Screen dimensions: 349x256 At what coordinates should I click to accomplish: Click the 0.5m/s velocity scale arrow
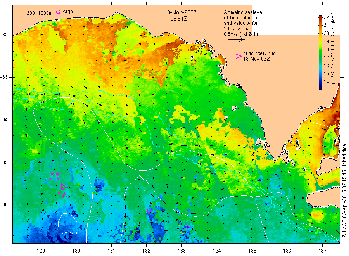tap(236, 40)
